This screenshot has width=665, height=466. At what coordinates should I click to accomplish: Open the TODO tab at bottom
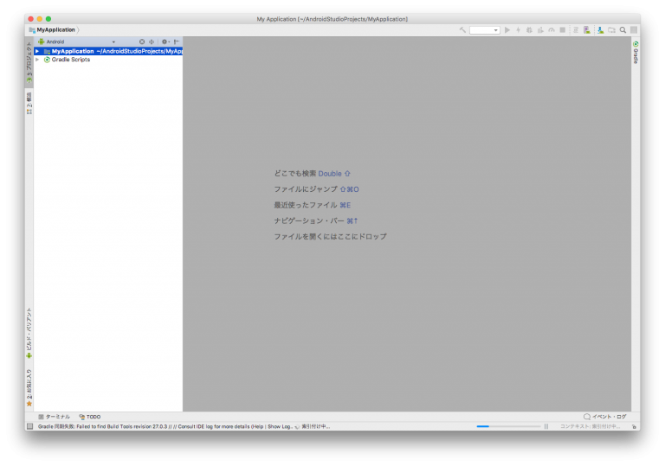pyautogui.click(x=89, y=417)
